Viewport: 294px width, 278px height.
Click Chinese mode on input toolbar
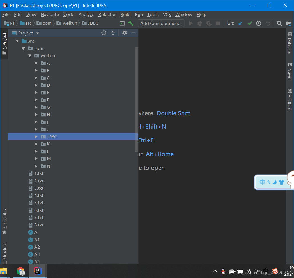(x=262, y=182)
